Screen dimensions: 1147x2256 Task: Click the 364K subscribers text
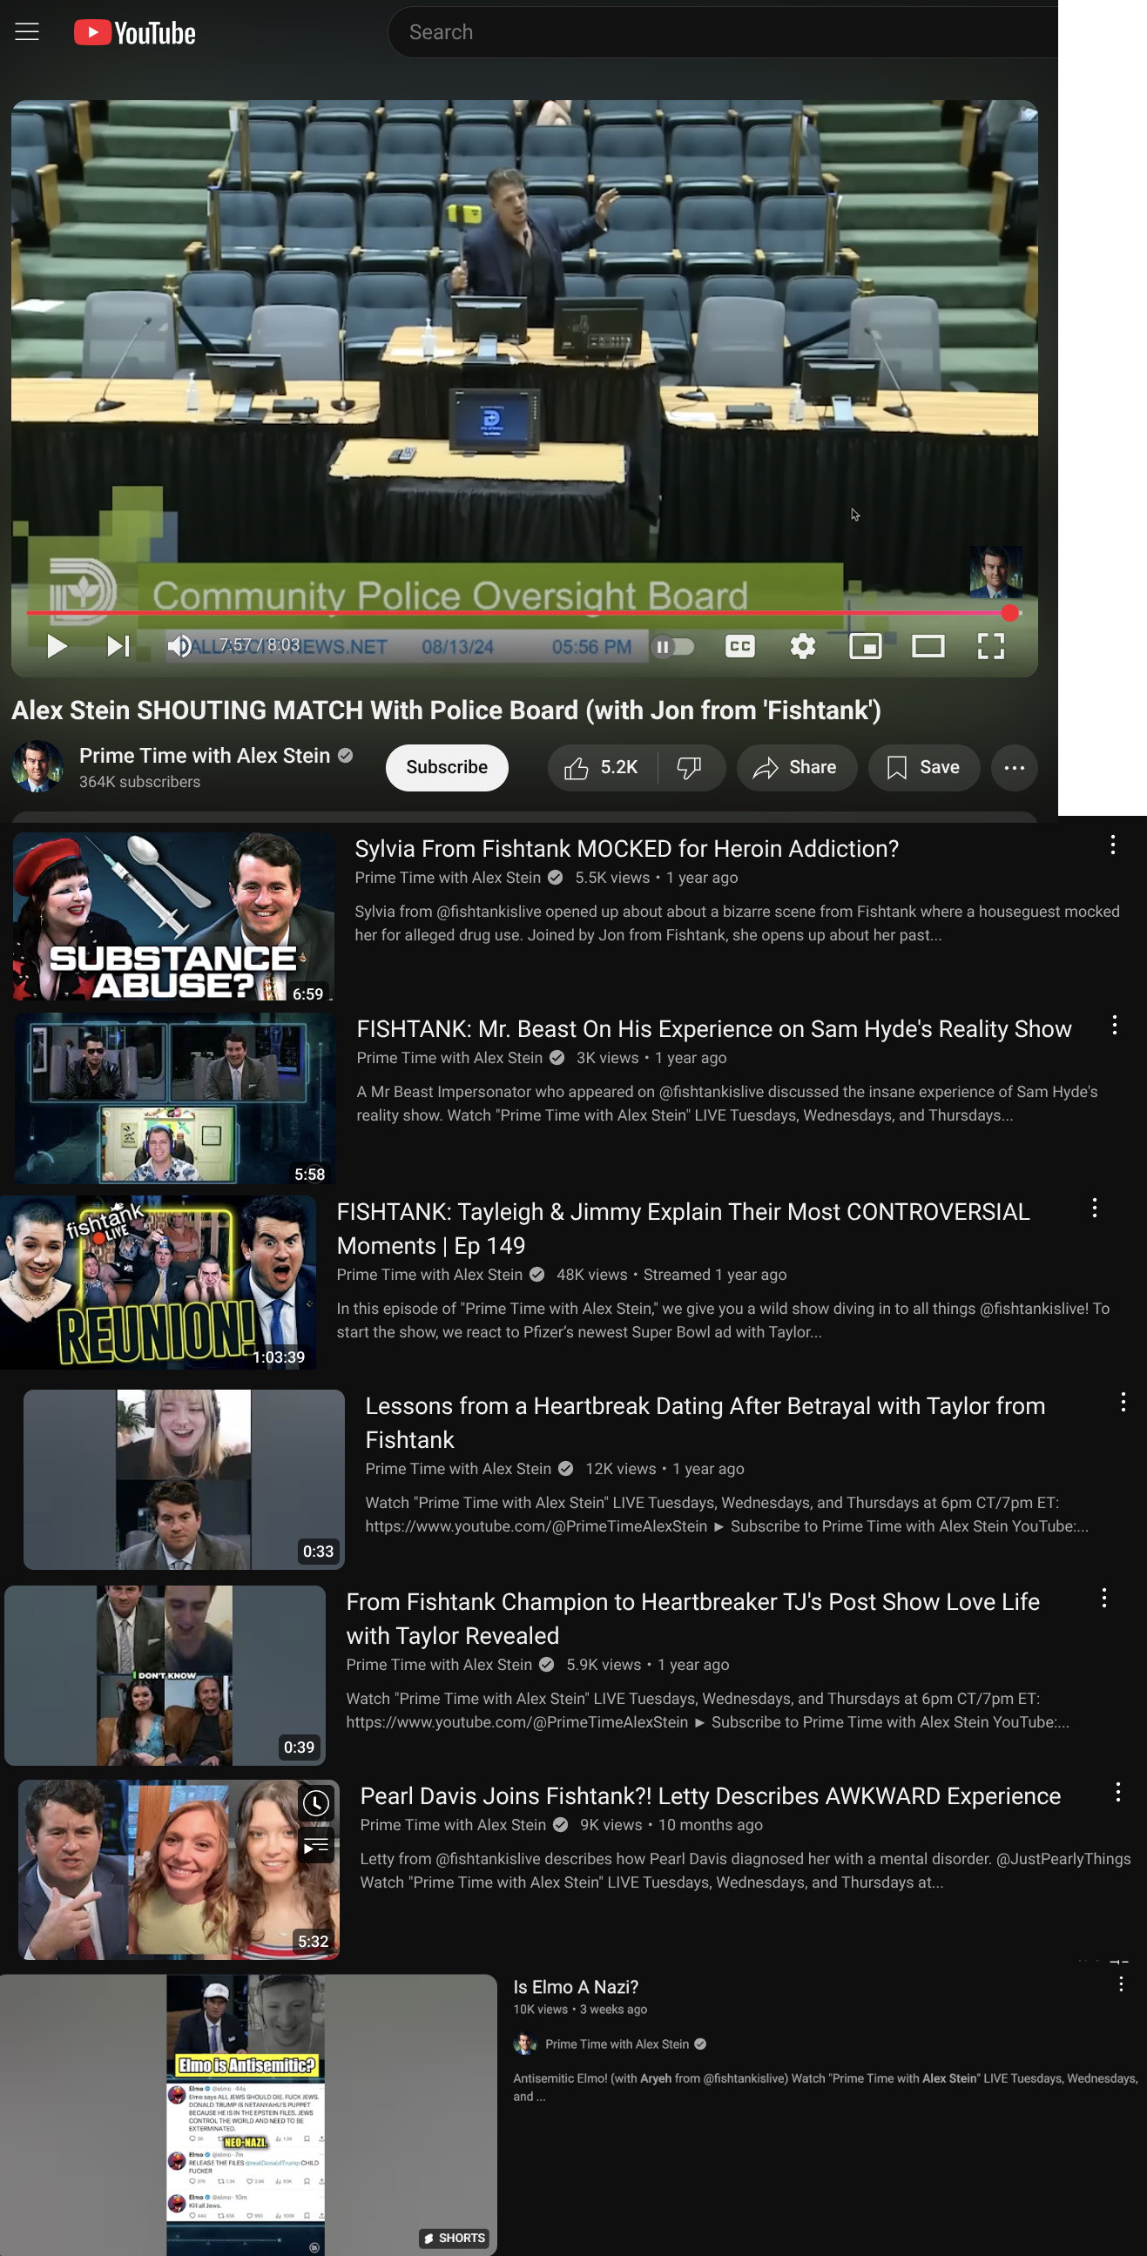(x=139, y=782)
